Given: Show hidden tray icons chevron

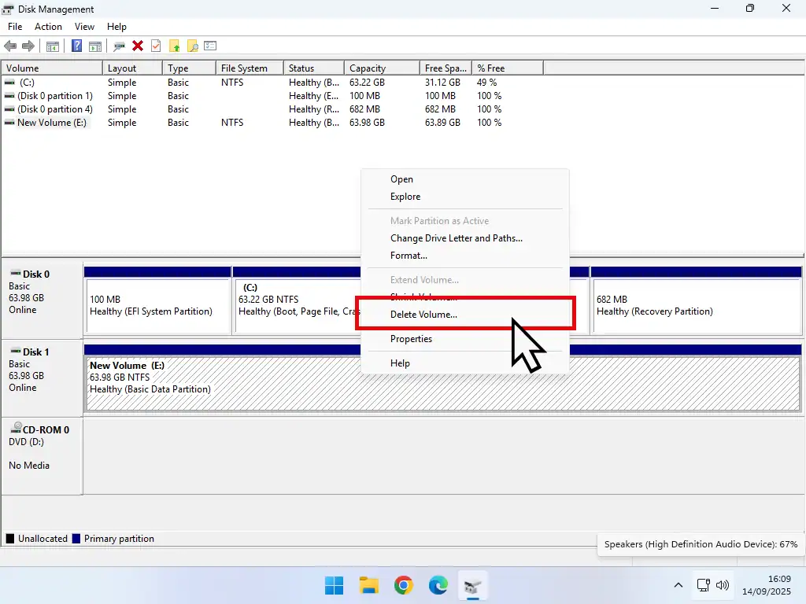Looking at the screenshot, I should tap(678, 585).
